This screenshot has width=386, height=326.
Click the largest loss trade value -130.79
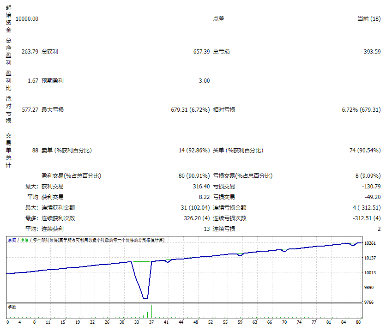(371, 187)
